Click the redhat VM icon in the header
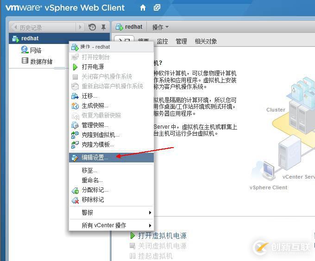Screen dimensions: 315x261 pos(120,27)
